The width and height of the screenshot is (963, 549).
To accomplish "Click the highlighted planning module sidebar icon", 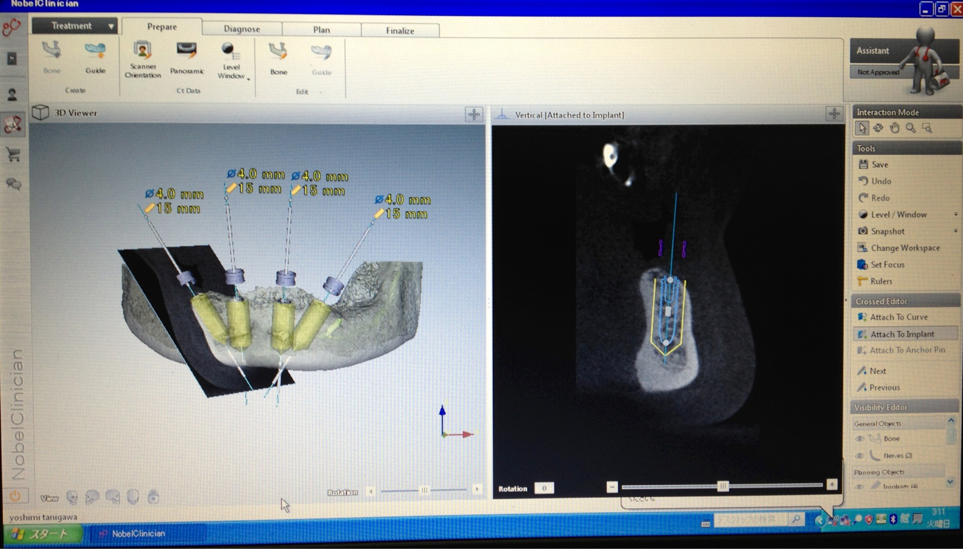I will point(13,125).
